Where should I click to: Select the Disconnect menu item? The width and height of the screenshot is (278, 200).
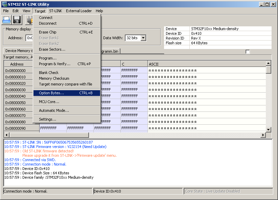pos(48,23)
